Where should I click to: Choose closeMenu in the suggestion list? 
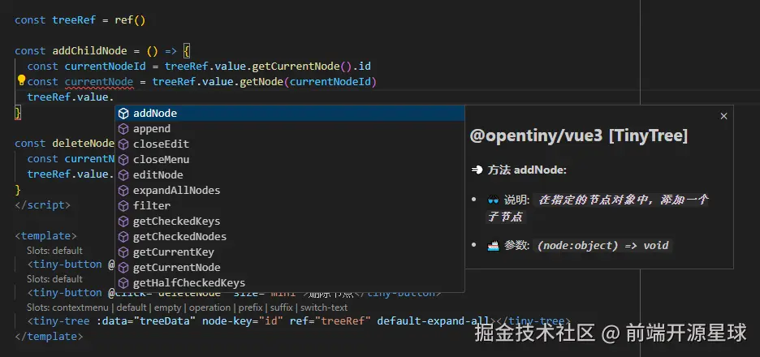click(161, 159)
